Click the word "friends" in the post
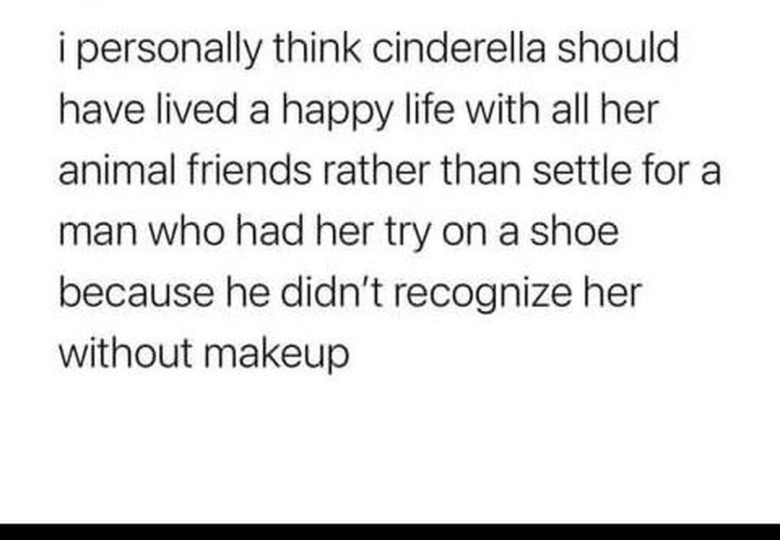Image resolution: width=780 pixels, height=540 pixels. point(249,170)
